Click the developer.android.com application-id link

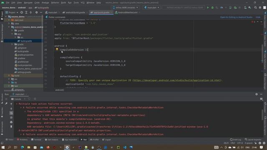coord(177,80)
